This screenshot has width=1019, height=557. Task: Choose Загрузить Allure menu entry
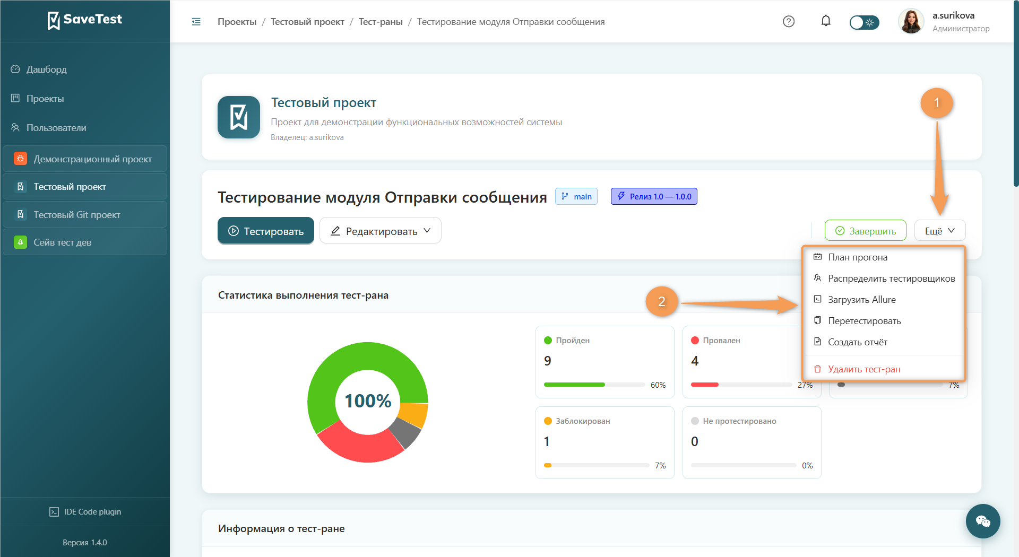pyautogui.click(x=883, y=300)
